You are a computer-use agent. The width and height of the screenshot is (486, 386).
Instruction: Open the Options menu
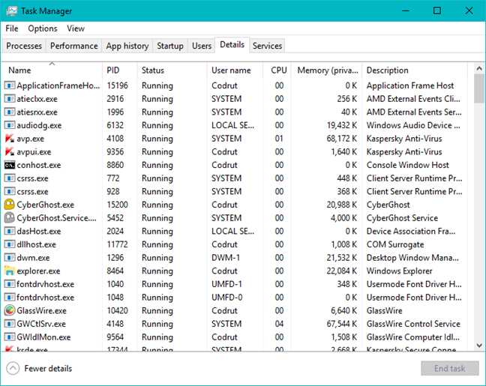(x=43, y=28)
